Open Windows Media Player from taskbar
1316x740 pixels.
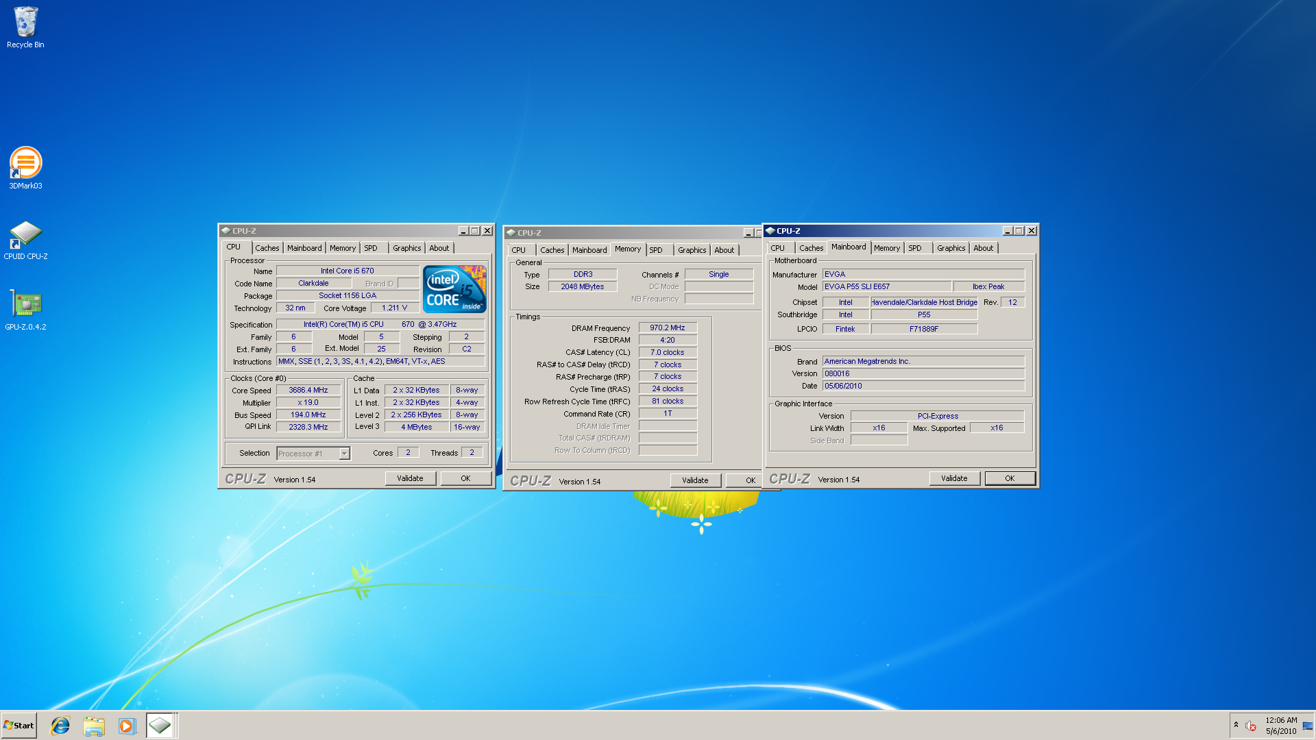point(127,726)
